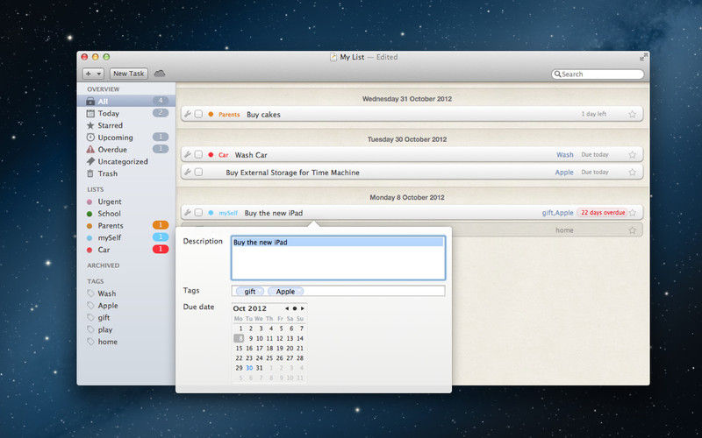Click the iCloud sync cloud icon
This screenshot has height=438, width=702.
160,74
